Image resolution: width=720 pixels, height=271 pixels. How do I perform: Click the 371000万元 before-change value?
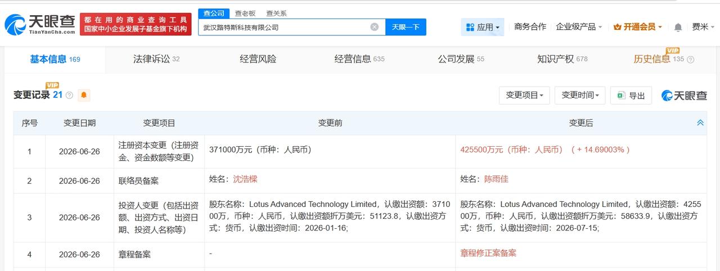[260, 150]
